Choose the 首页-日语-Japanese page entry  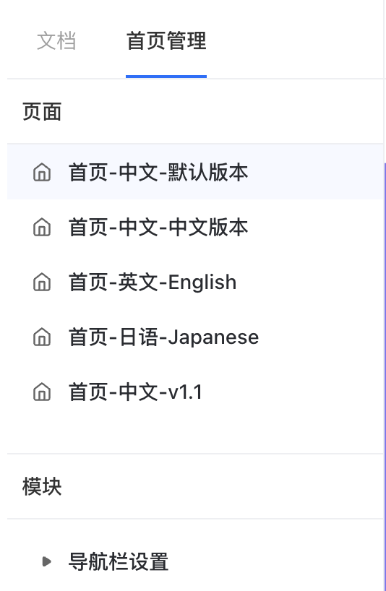point(163,337)
